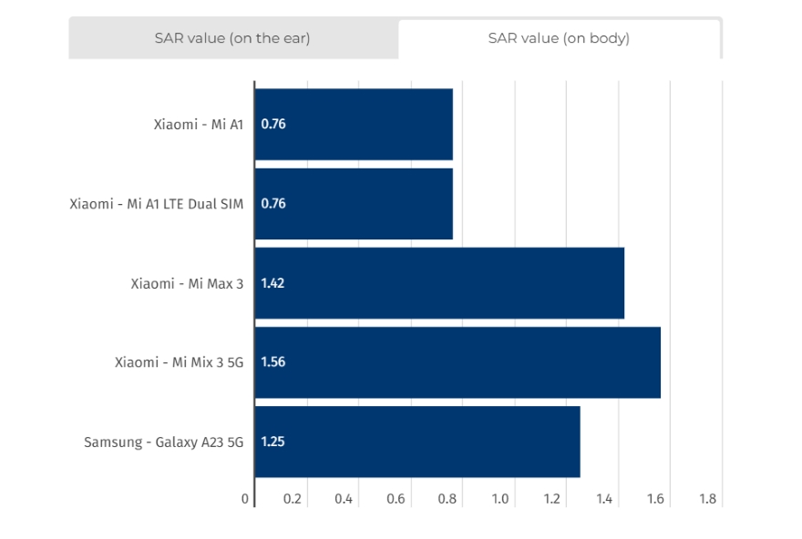This screenshot has height=539, width=802.
Task: Click the 1.0 tick on the horizontal axis
Action: click(x=500, y=499)
